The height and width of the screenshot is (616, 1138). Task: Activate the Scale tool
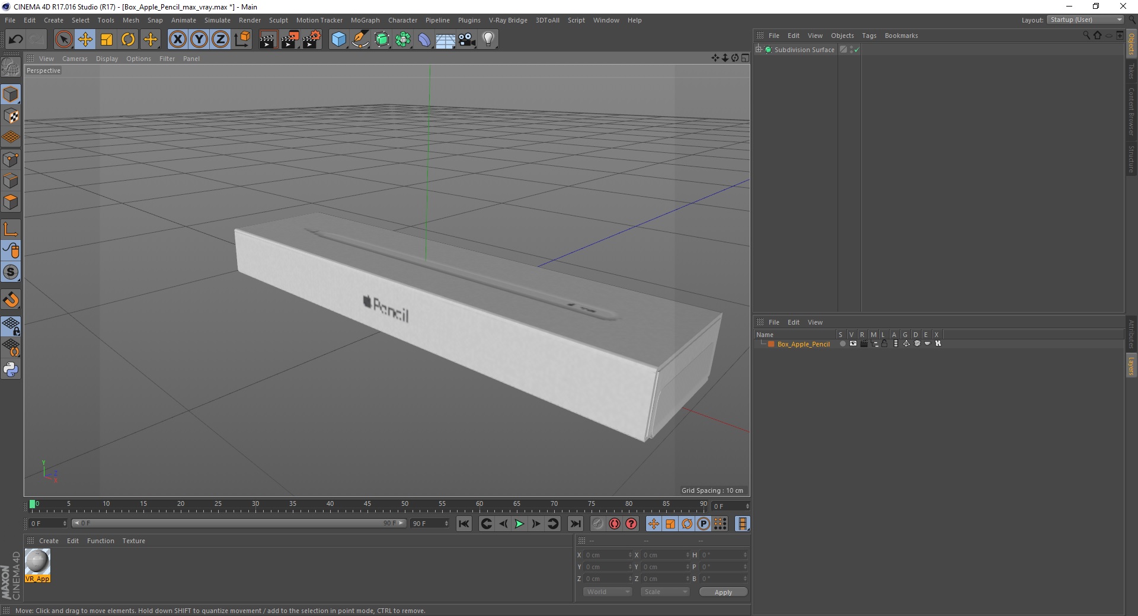click(107, 40)
